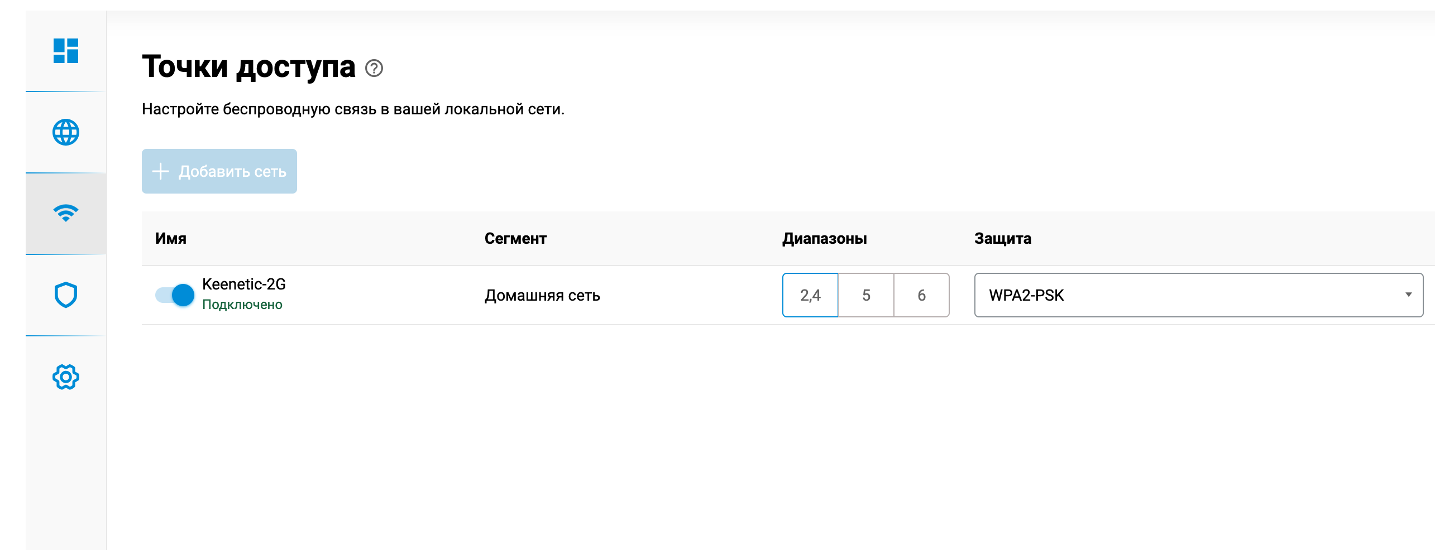Open the gear settings section

pos(65,377)
